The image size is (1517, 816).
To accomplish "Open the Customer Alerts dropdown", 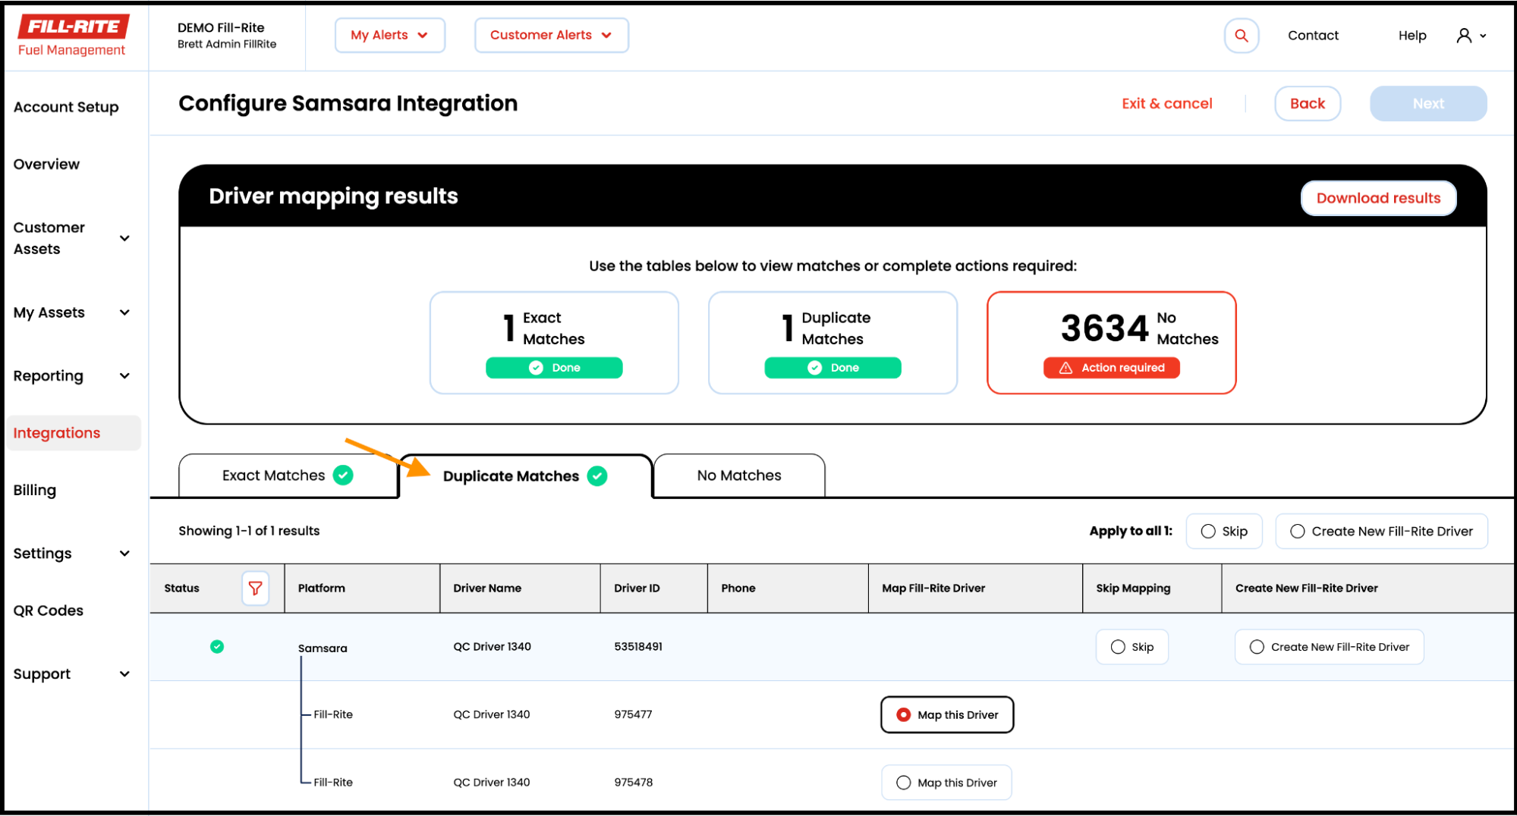I will [551, 35].
